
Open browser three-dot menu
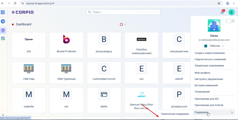[x=234, y=3]
